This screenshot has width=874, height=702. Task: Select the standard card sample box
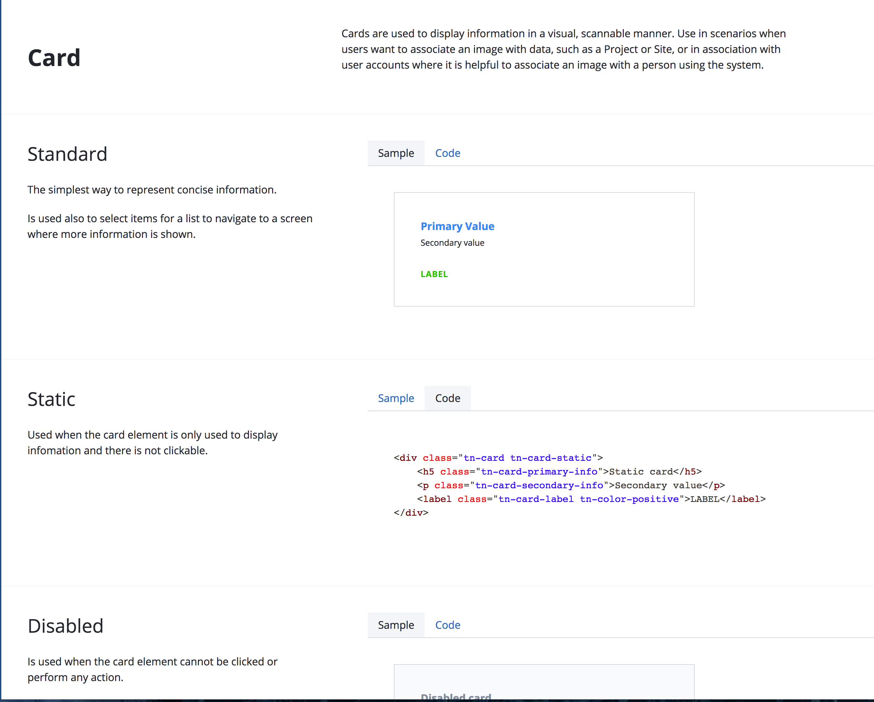[x=544, y=249]
